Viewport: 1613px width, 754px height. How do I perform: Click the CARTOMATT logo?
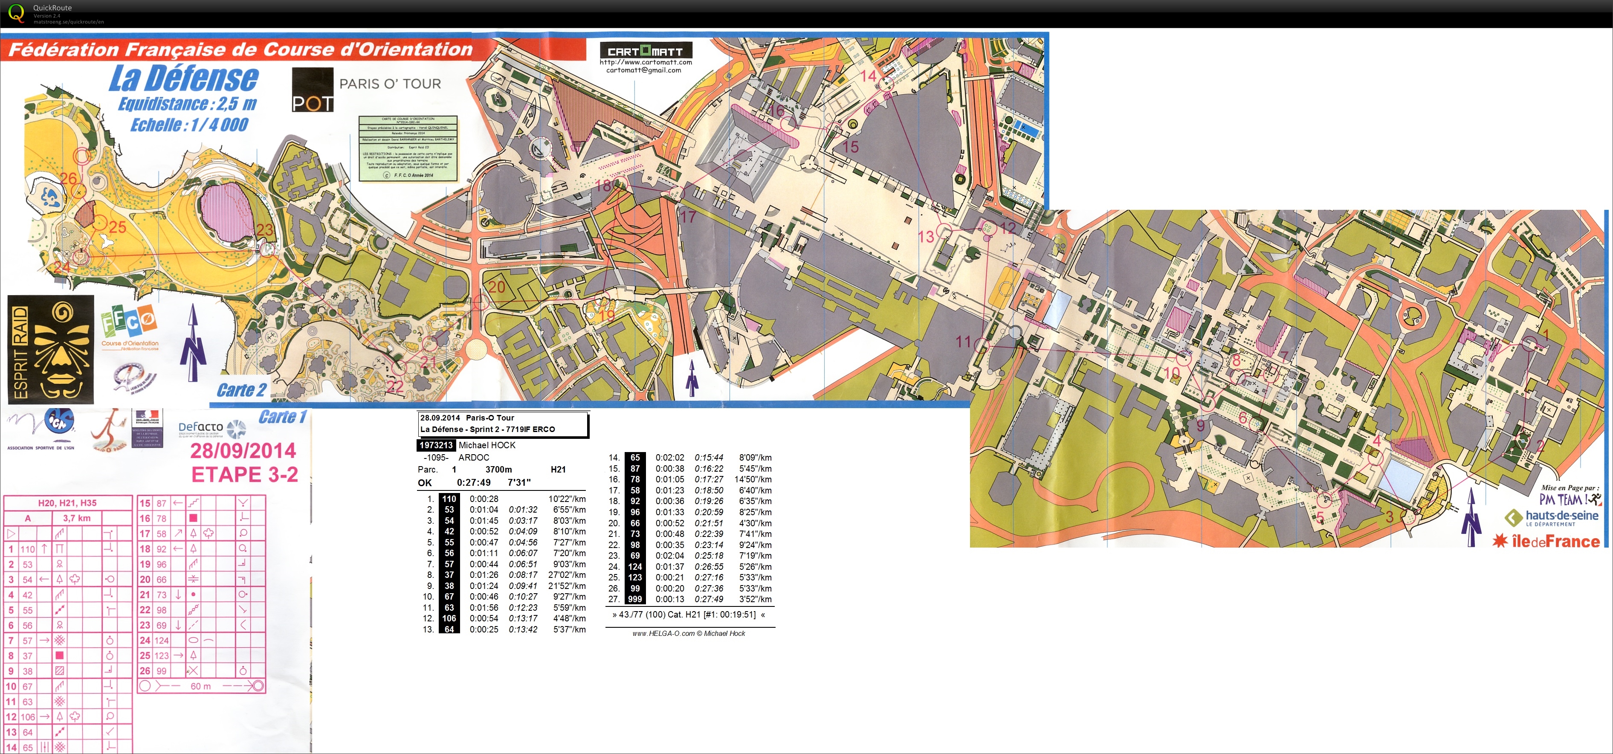pos(646,50)
